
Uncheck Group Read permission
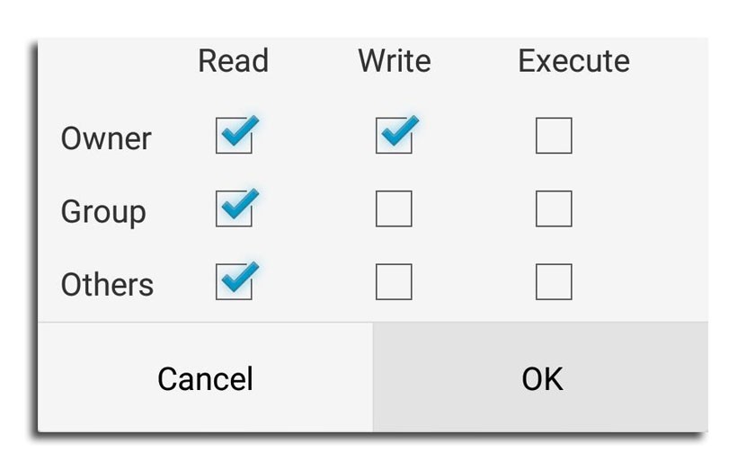[234, 209]
